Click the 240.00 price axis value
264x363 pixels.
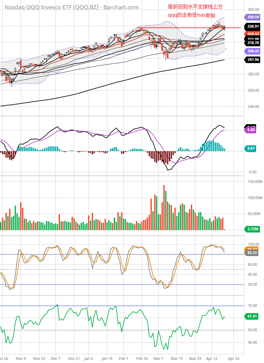[253, 106]
